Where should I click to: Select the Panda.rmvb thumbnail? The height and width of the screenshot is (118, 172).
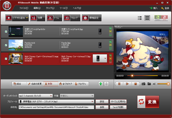[x=16, y=45]
